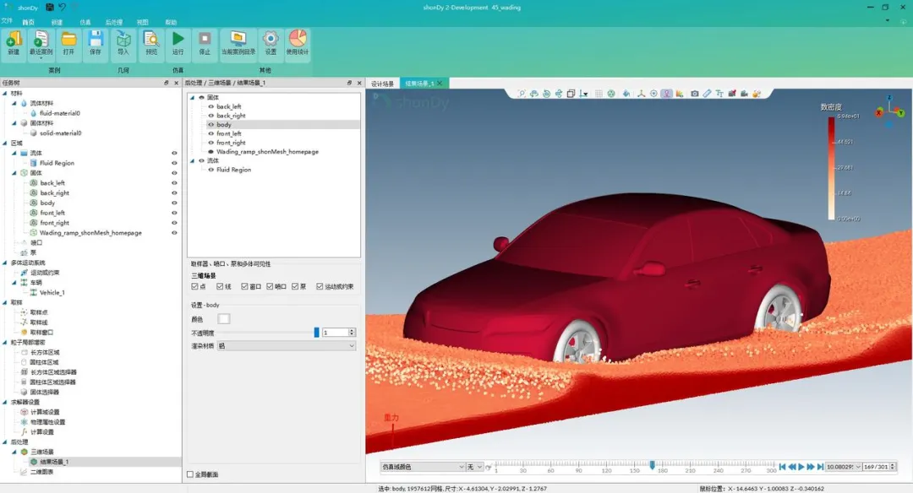Click the camera screenshot icon in viewport toolbar

pos(695,94)
